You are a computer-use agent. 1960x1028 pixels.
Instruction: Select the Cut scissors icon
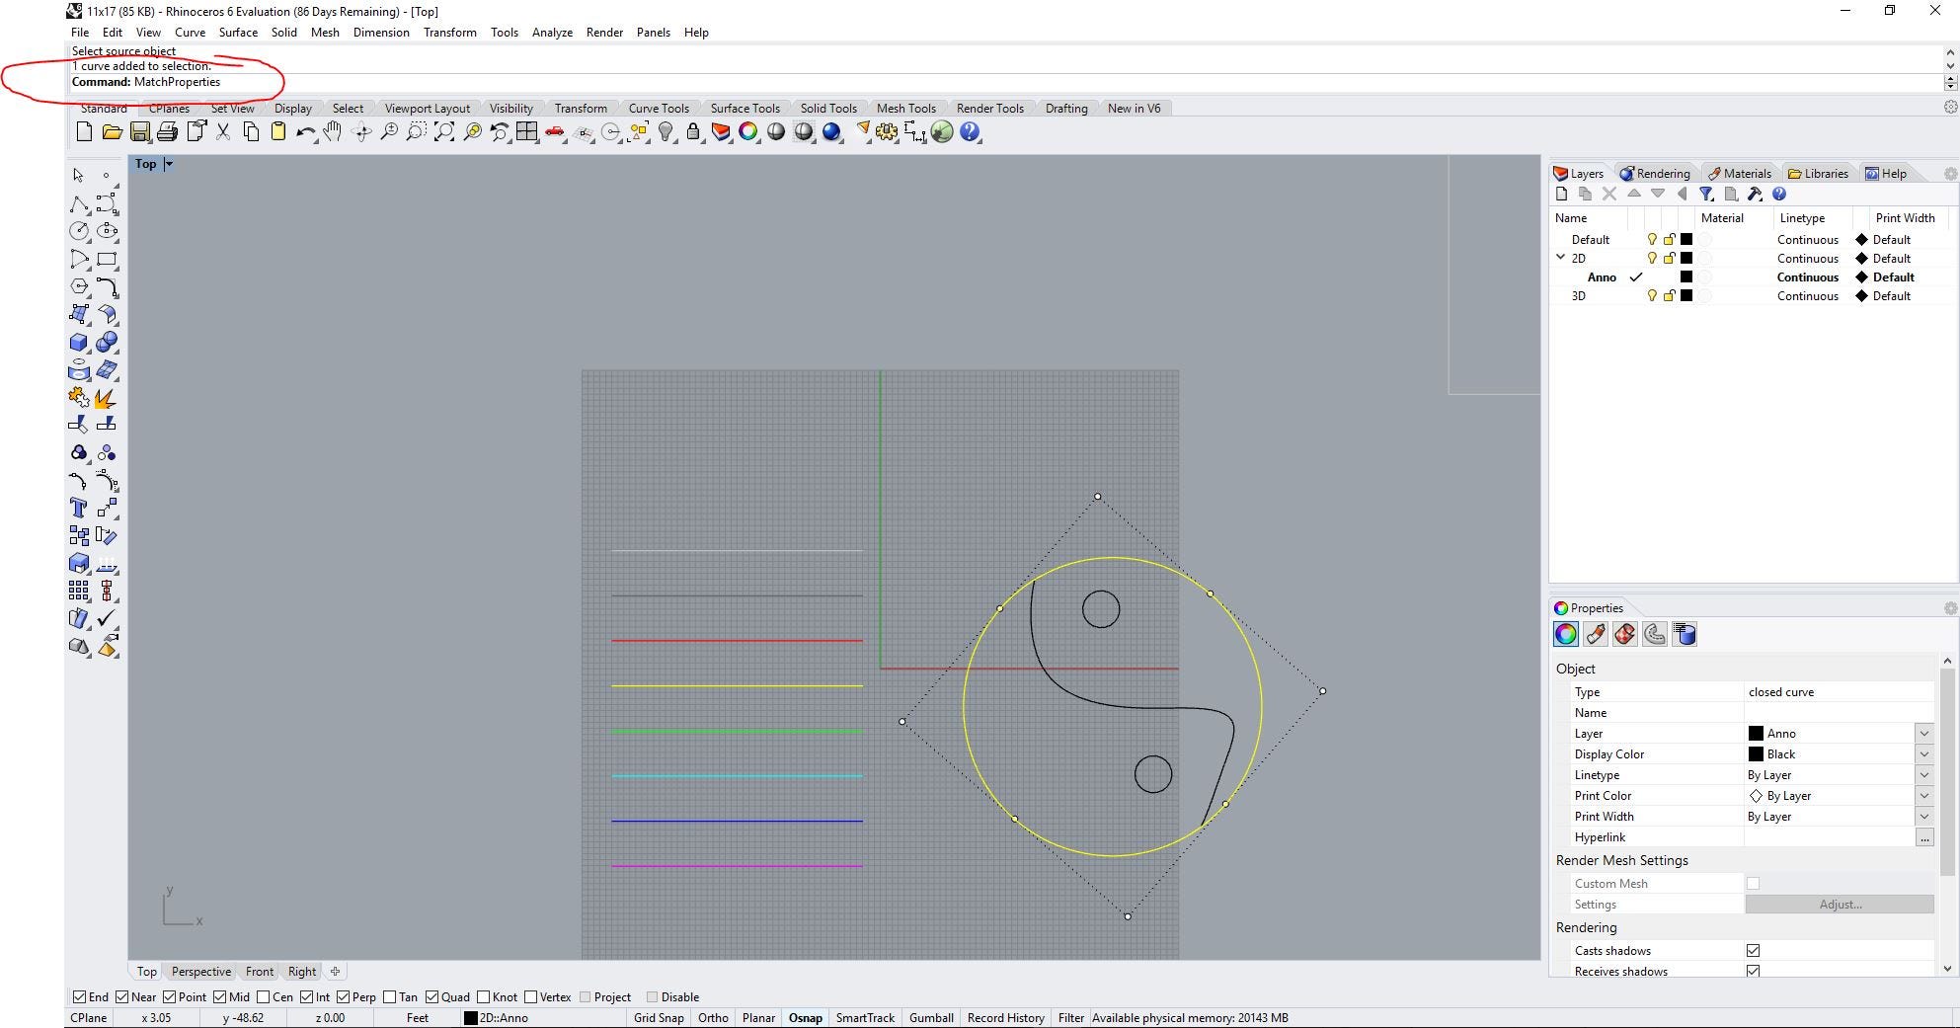click(x=223, y=132)
